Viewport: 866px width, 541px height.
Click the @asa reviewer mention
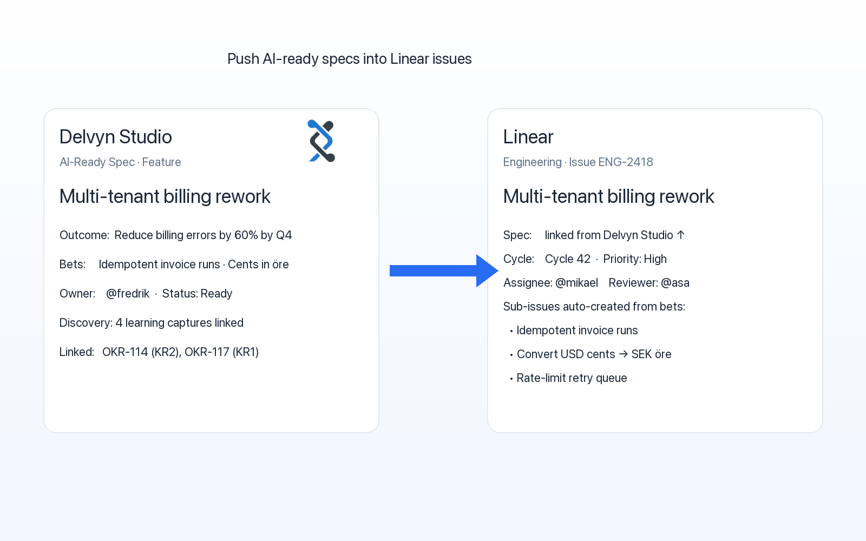tap(675, 283)
